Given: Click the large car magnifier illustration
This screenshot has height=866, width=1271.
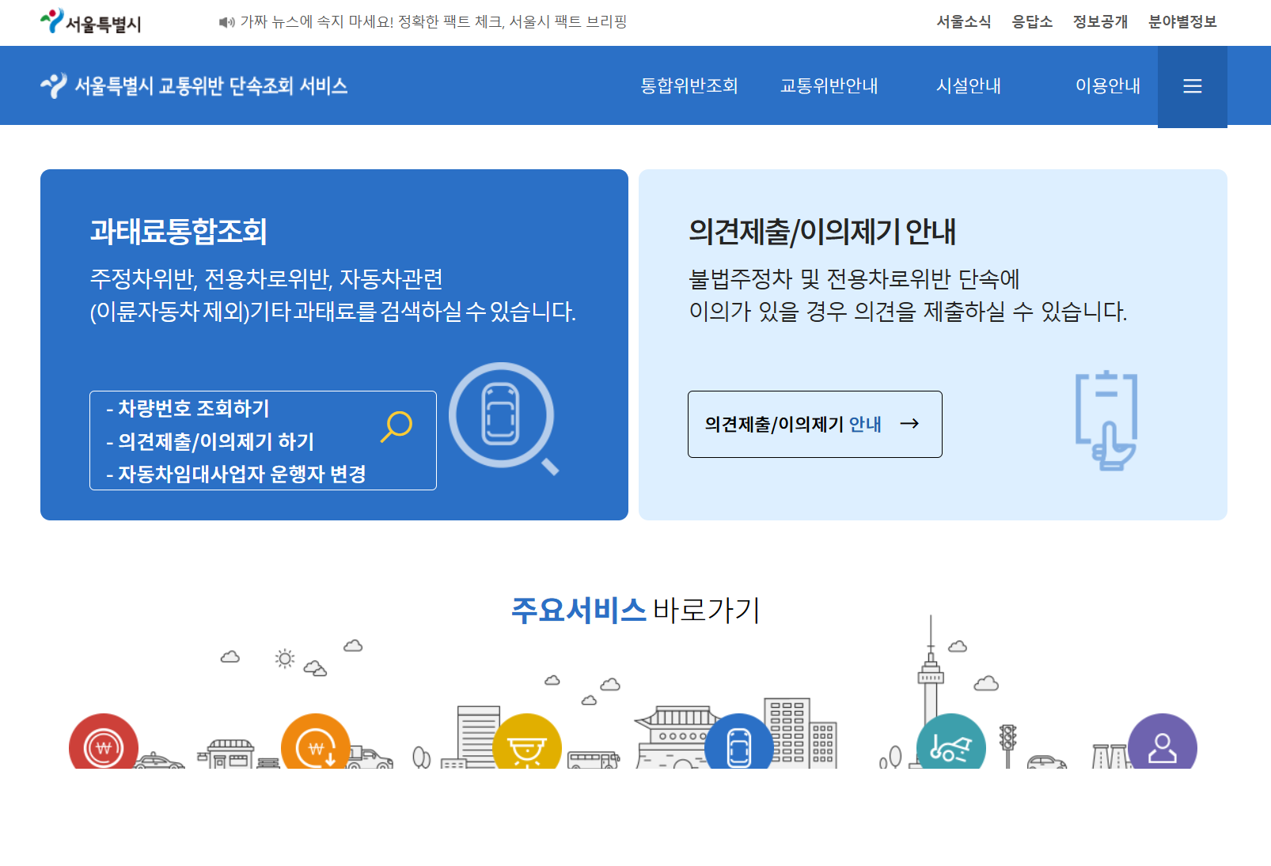Looking at the screenshot, I should pos(503,418).
